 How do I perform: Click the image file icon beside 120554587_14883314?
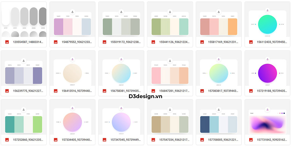pyautogui.click(x=7, y=42)
